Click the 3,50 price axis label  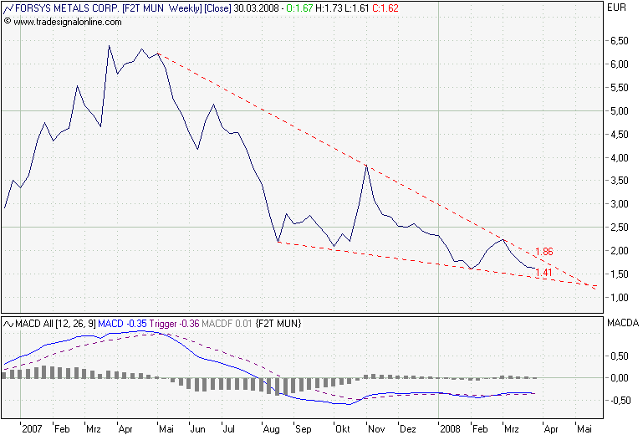[620, 181]
